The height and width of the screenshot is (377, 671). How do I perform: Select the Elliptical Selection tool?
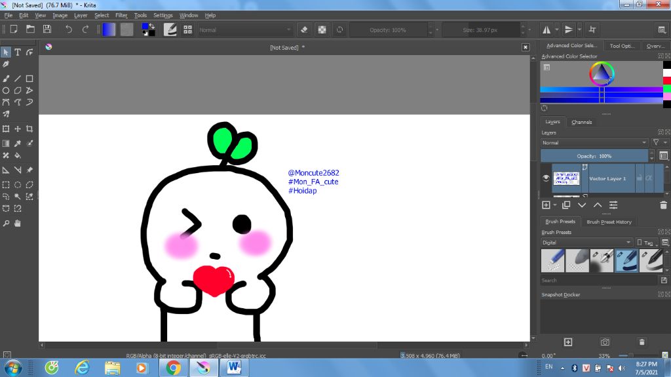tap(18, 185)
